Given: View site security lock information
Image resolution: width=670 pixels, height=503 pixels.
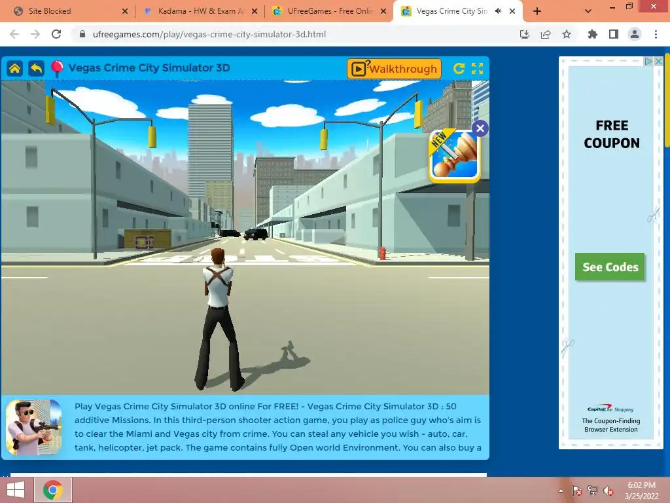Looking at the screenshot, I should [x=82, y=34].
